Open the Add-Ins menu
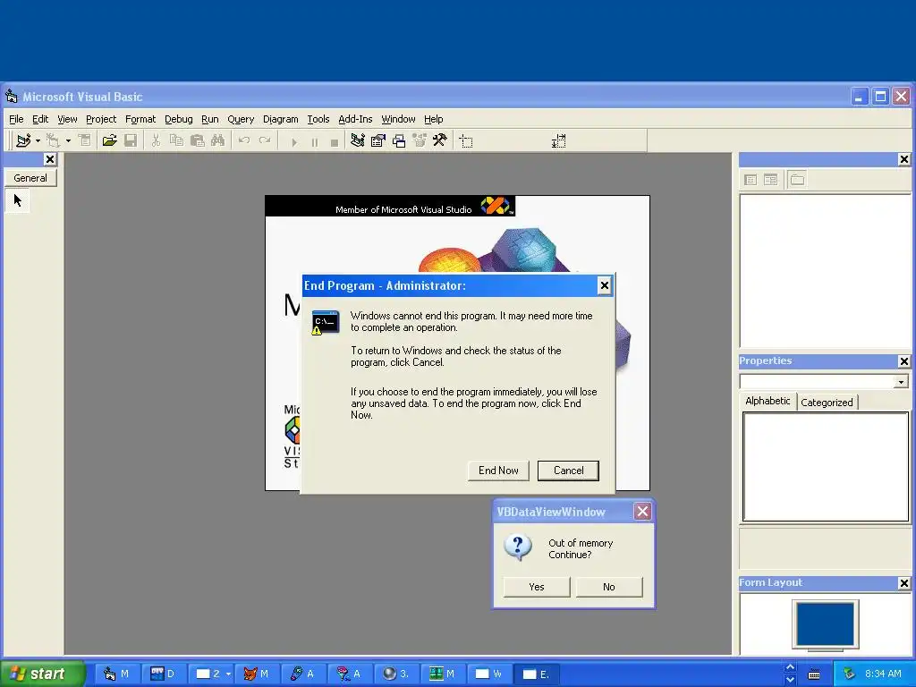Screen dimensions: 916x687 coord(355,119)
